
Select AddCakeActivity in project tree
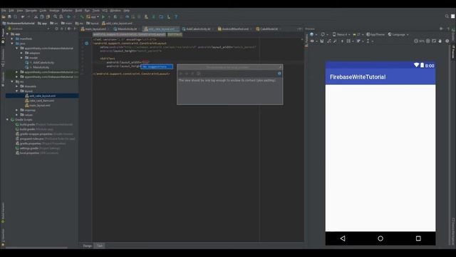[x=43, y=63]
